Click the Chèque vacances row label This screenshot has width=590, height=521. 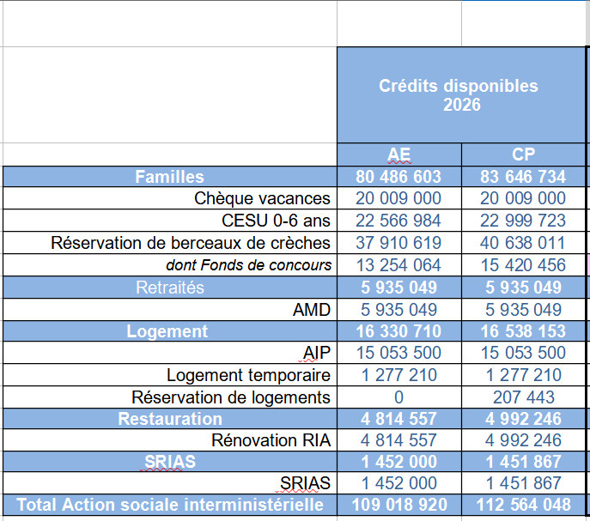[x=263, y=199]
